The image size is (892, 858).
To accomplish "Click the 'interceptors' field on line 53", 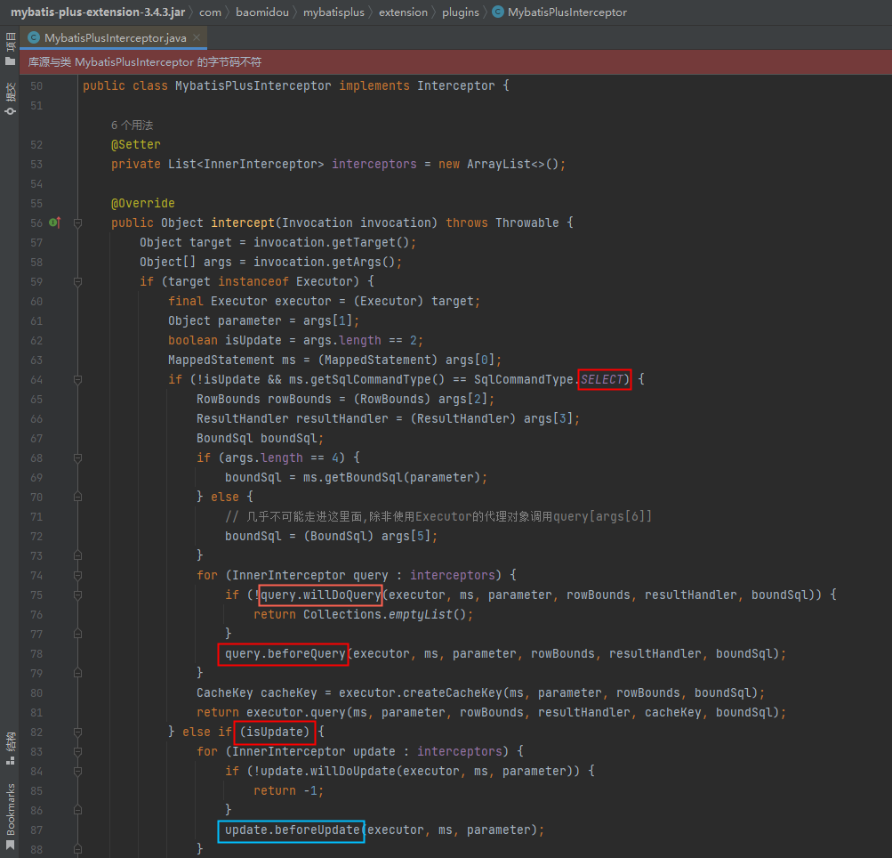I will point(374,164).
